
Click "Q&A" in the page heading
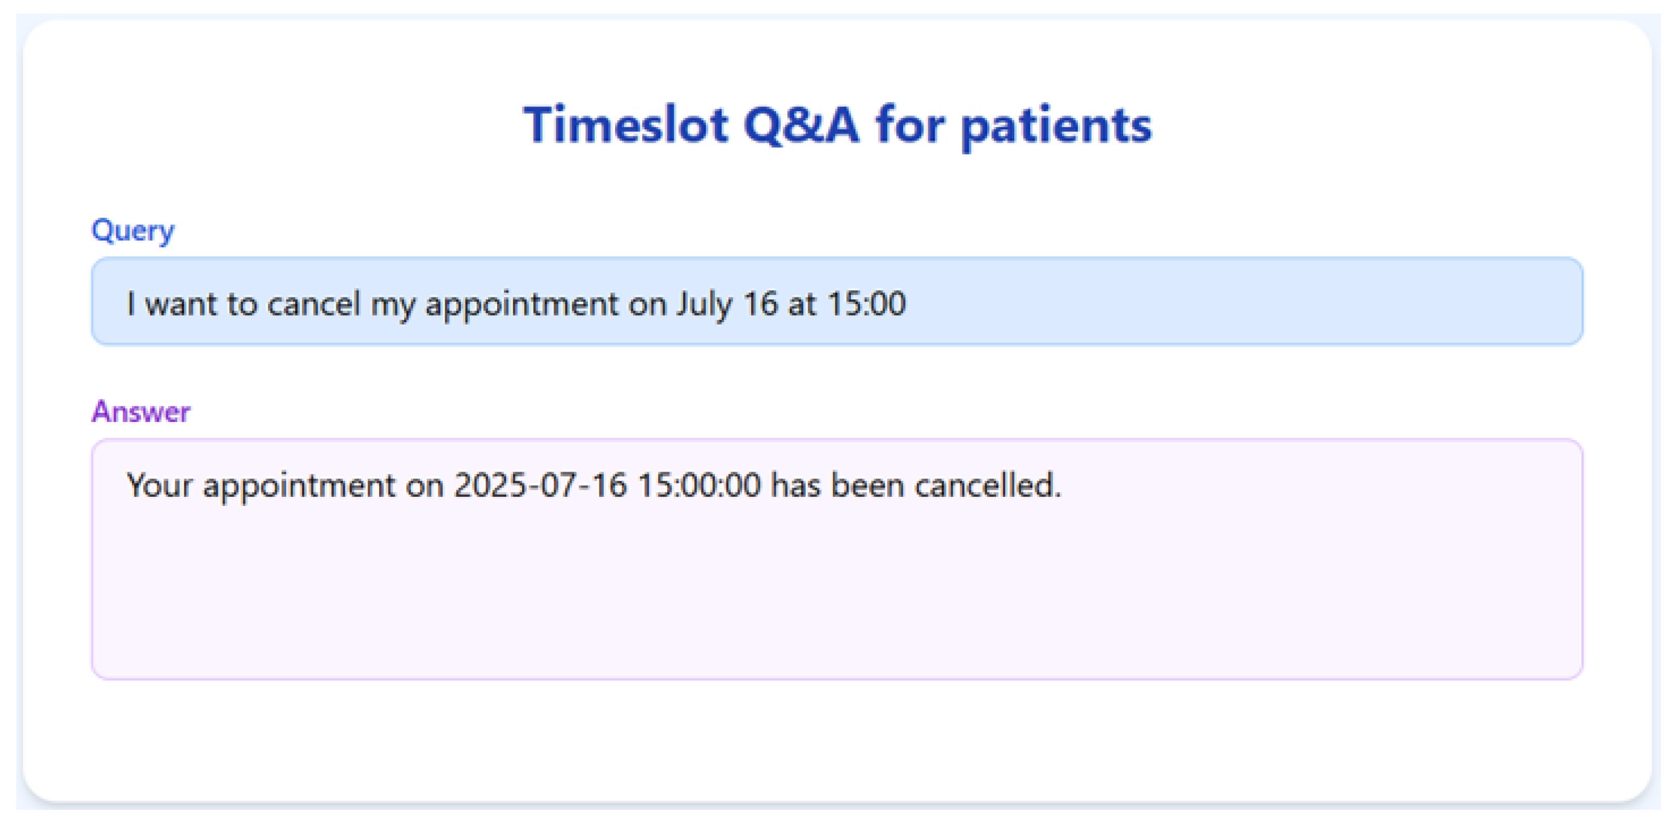point(801,125)
